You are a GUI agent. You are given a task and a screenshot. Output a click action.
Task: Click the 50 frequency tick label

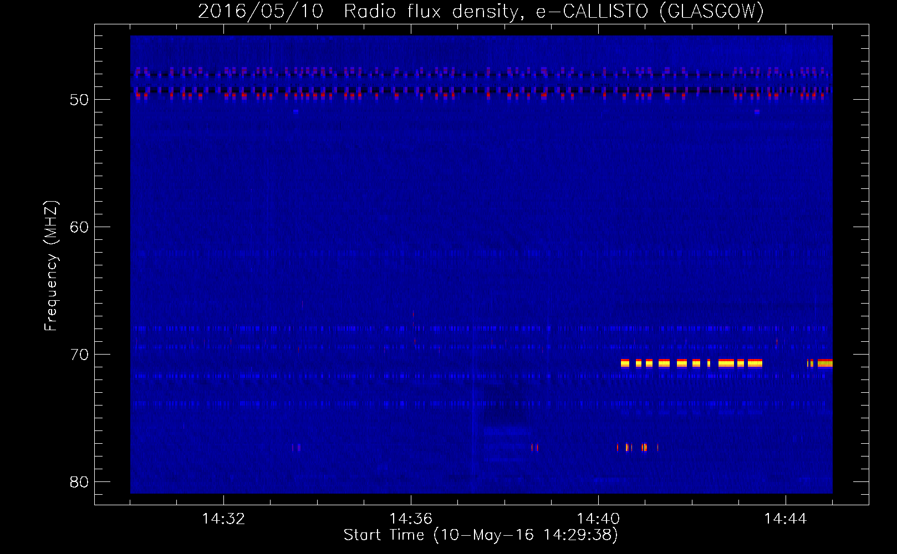[79, 100]
